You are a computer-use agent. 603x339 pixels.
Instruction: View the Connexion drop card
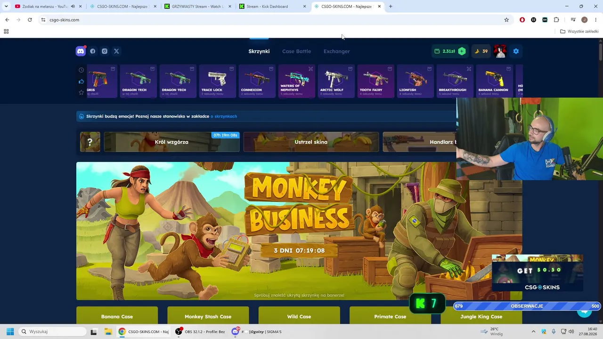coord(257,81)
